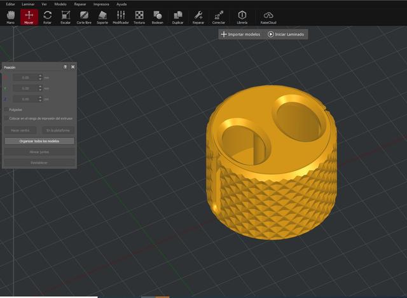Select the Rotar tool
Viewport: 407px width, 298px height.
[47, 17]
